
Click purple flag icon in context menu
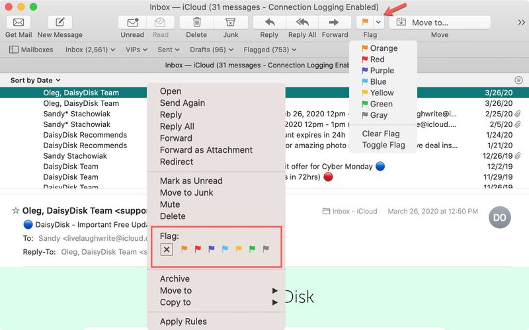[212, 249]
